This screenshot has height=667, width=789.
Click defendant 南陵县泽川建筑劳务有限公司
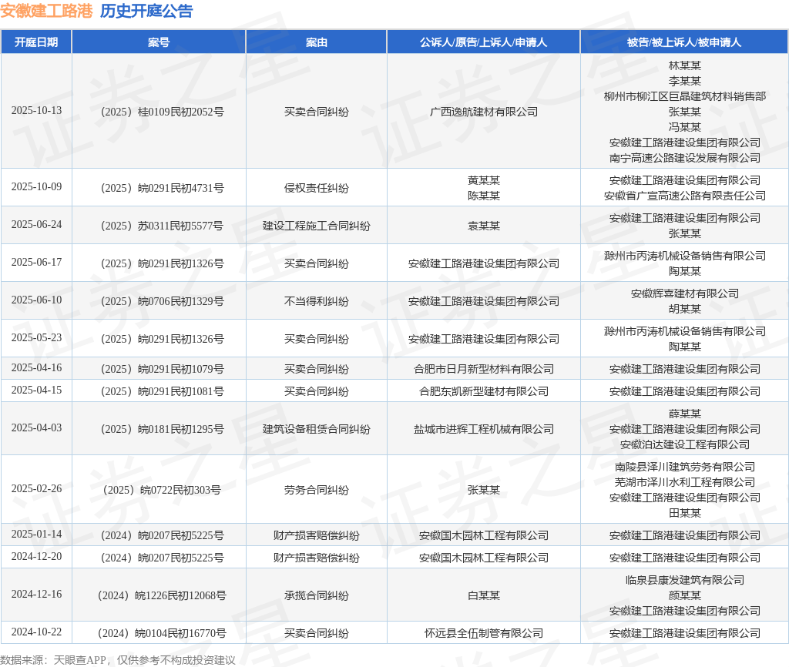pos(685,467)
